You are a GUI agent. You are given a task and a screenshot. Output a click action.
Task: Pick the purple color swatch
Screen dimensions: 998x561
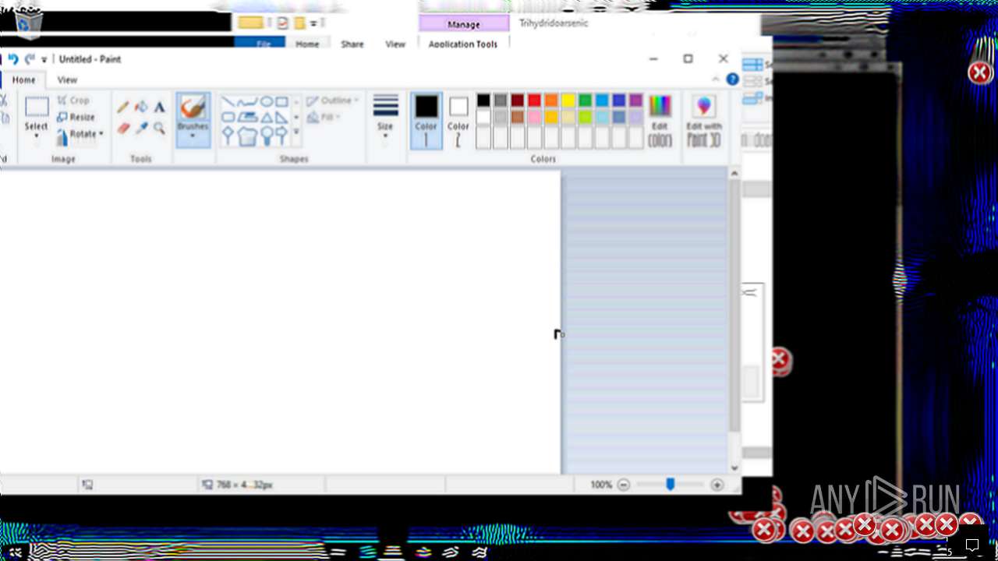(636, 101)
